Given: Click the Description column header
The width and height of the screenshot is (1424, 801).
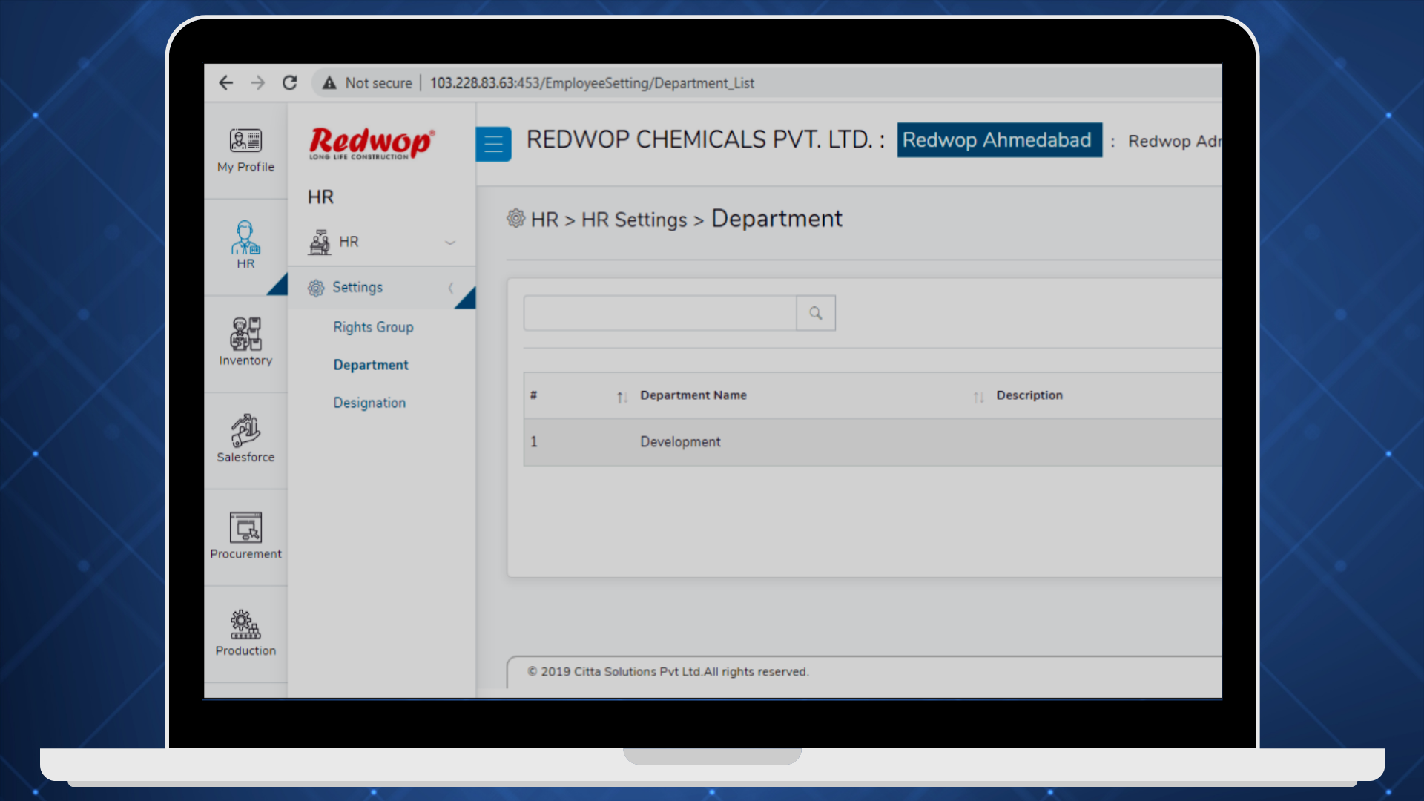Looking at the screenshot, I should click(x=1029, y=395).
